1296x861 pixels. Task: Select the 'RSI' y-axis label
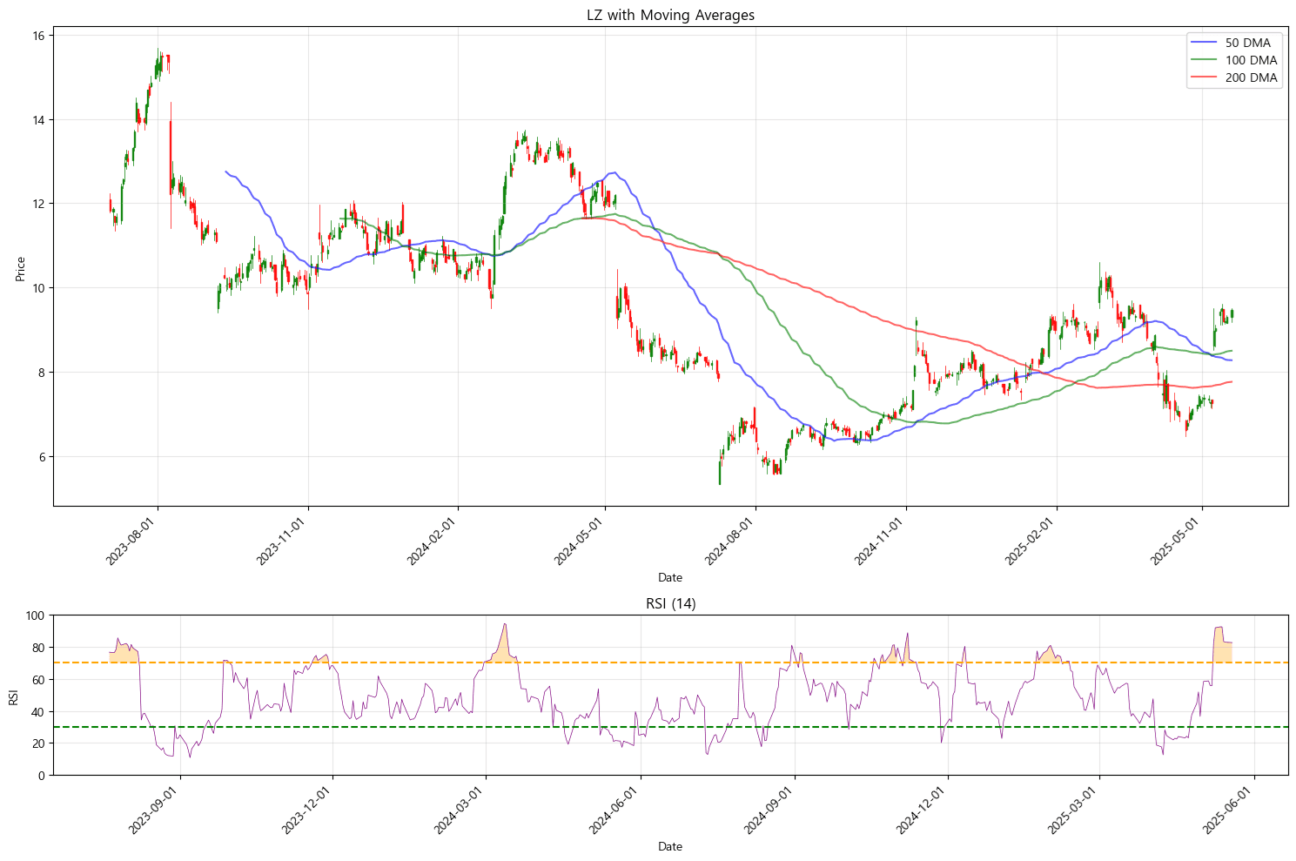(x=13, y=696)
